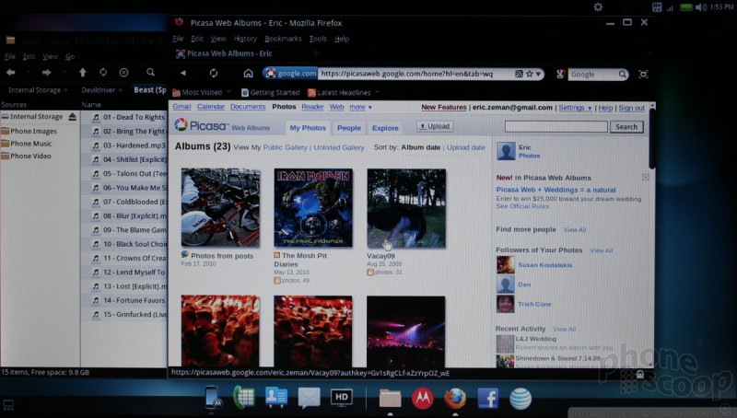Click forward arrow in file manager window
Image resolution: width=737 pixels, height=418 pixels.
pyautogui.click(x=46, y=73)
